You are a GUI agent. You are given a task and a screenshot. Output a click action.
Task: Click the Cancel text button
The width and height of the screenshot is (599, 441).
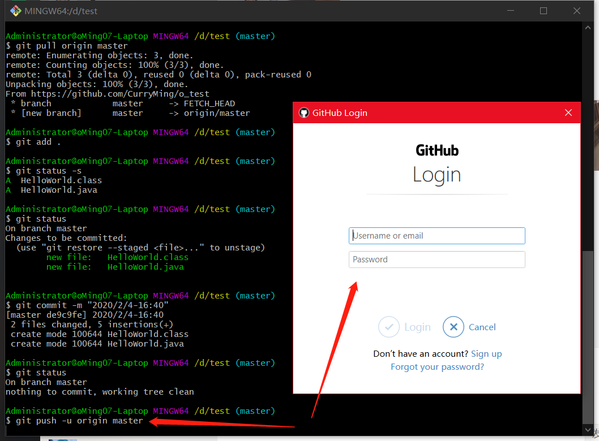(482, 327)
